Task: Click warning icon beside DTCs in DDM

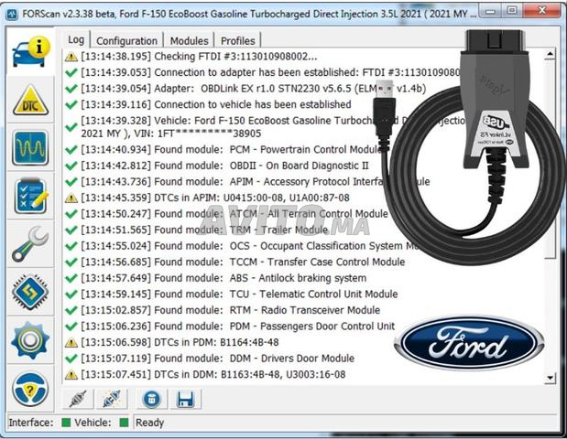Action: pos(71,375)
